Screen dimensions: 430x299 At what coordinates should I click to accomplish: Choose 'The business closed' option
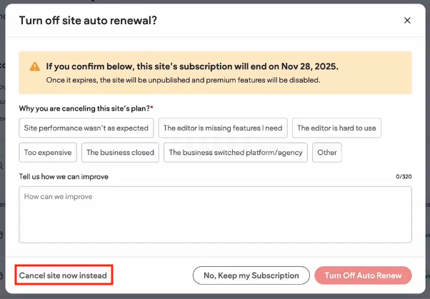coord(121,153)
